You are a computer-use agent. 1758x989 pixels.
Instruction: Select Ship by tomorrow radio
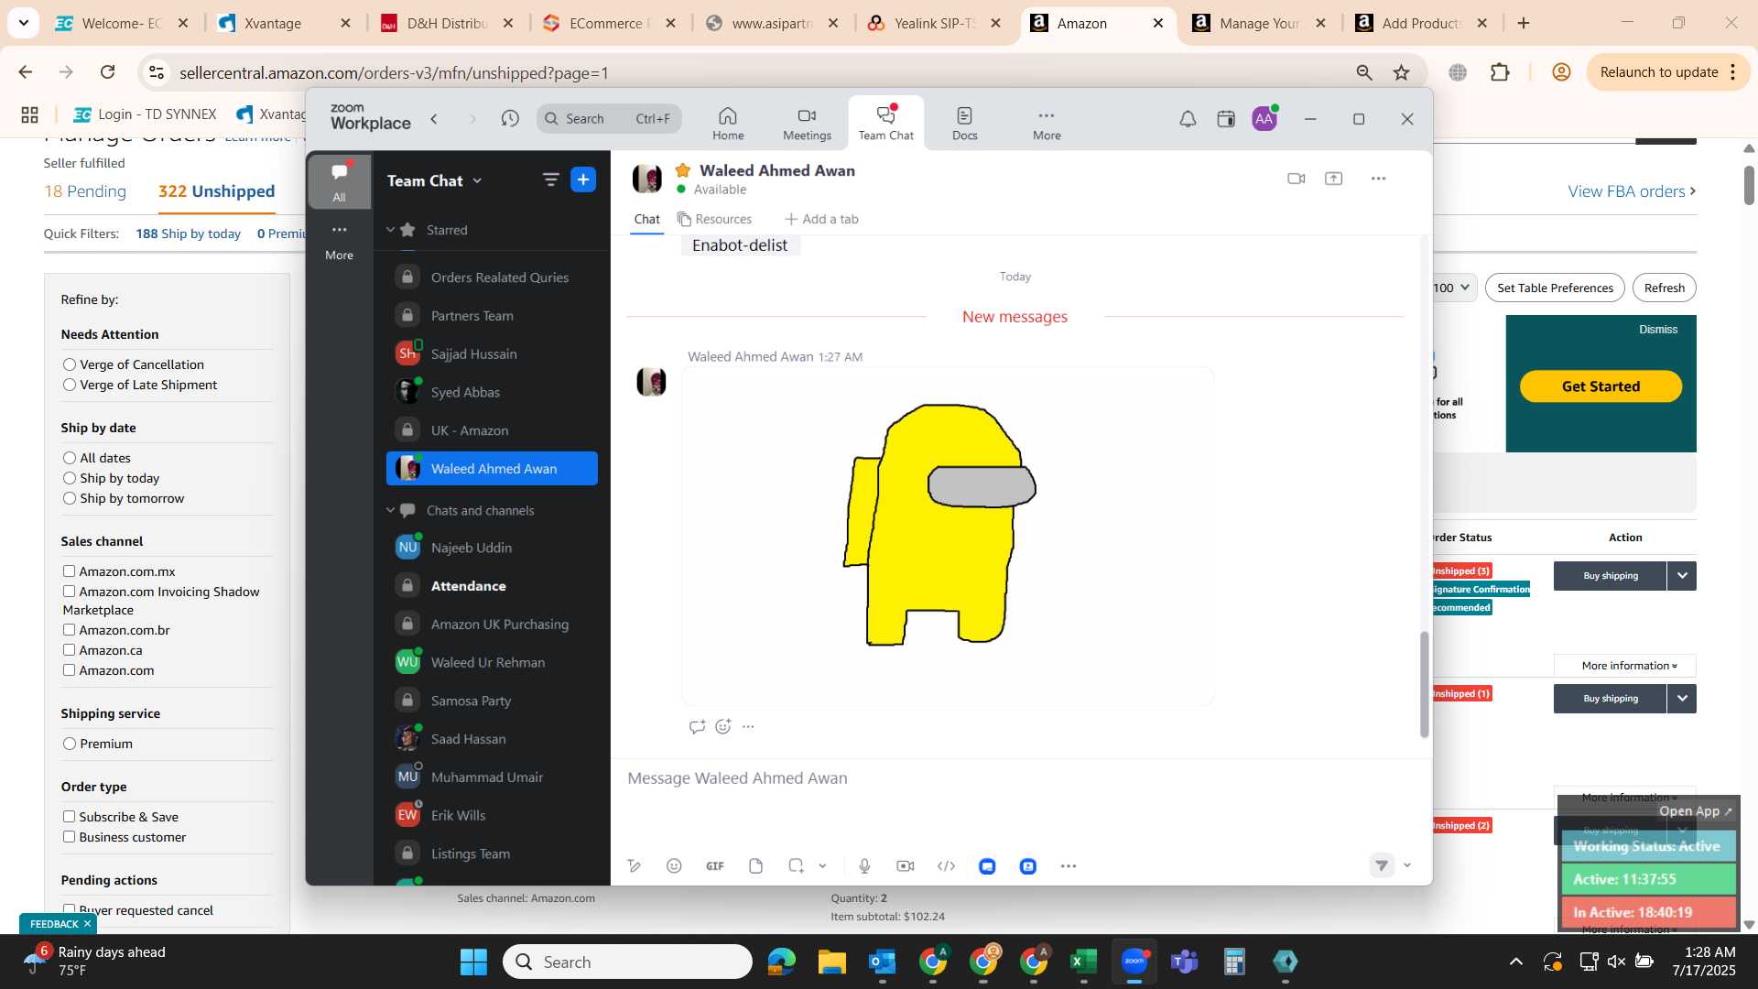click(70, 498)
